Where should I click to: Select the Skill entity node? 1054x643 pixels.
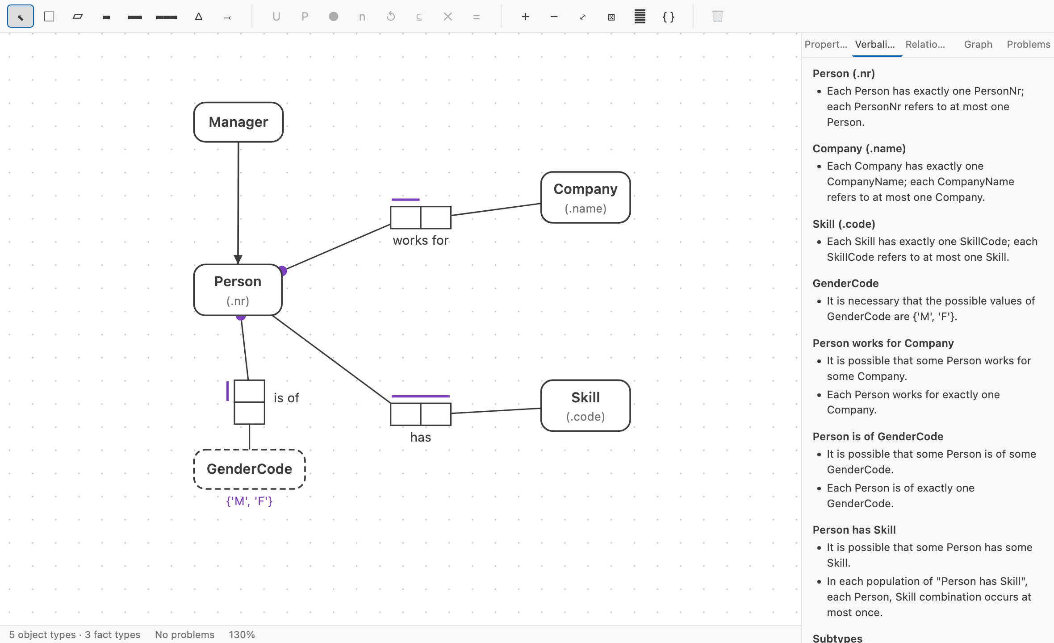[x=586, y=406]
